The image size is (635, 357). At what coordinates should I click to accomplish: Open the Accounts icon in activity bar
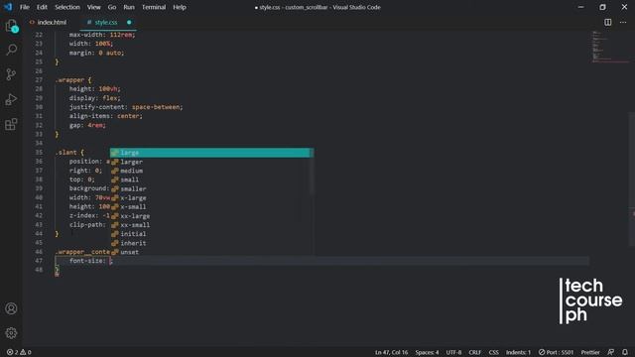click(x=11, y=308)
